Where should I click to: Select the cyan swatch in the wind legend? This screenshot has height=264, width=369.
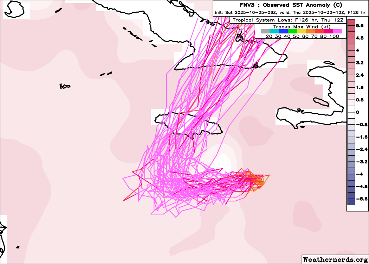pyautogui.click(x=274, y=31)
